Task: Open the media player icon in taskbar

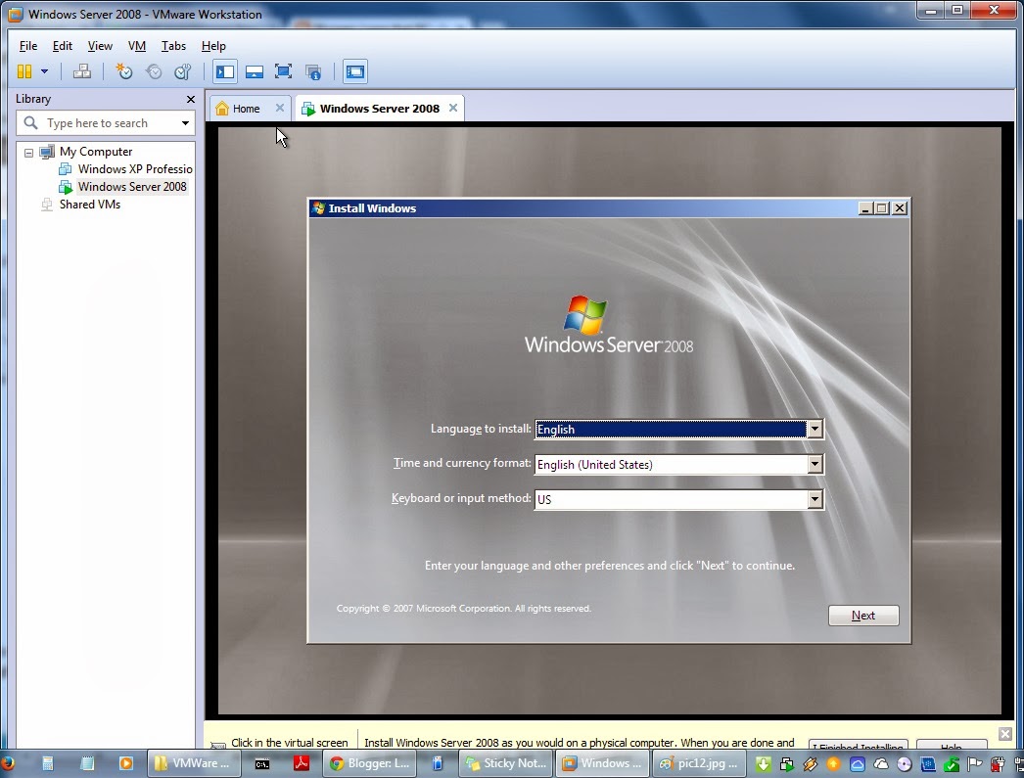Action: (x=126, y=763)
